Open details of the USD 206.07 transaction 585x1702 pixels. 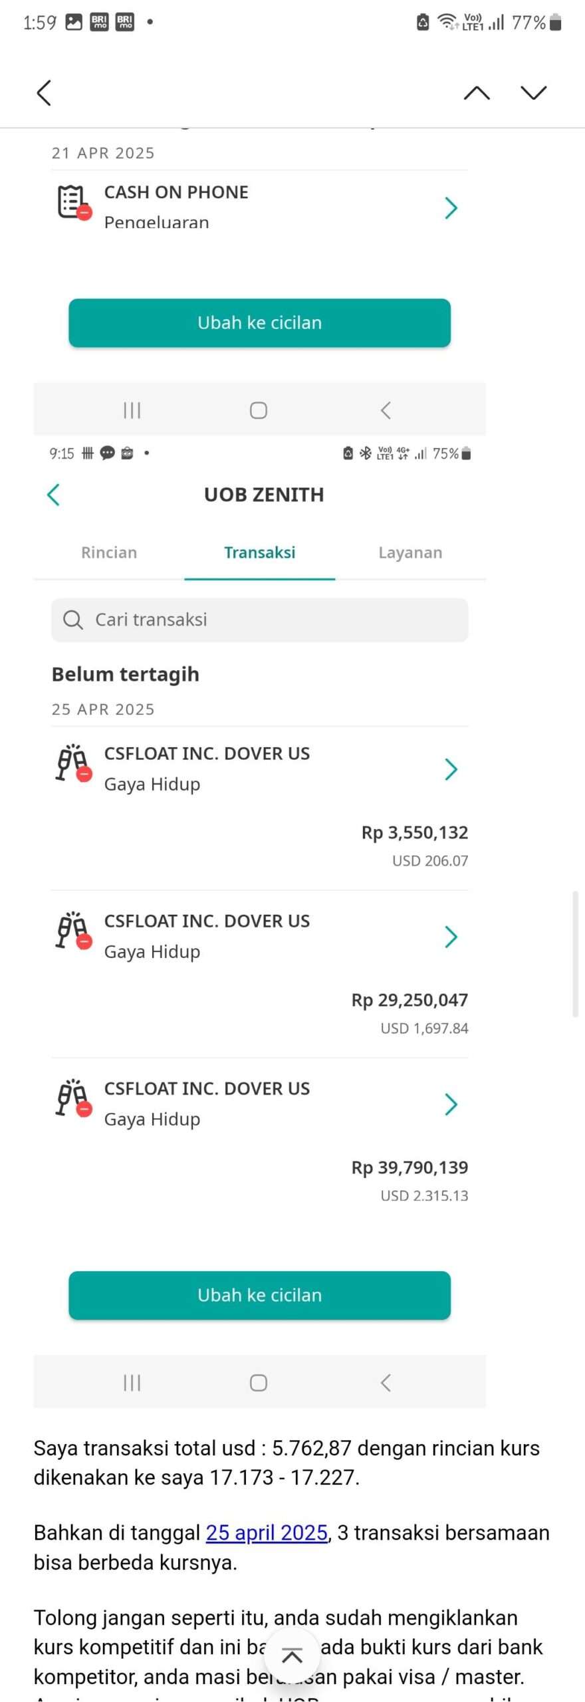(451, 769)
